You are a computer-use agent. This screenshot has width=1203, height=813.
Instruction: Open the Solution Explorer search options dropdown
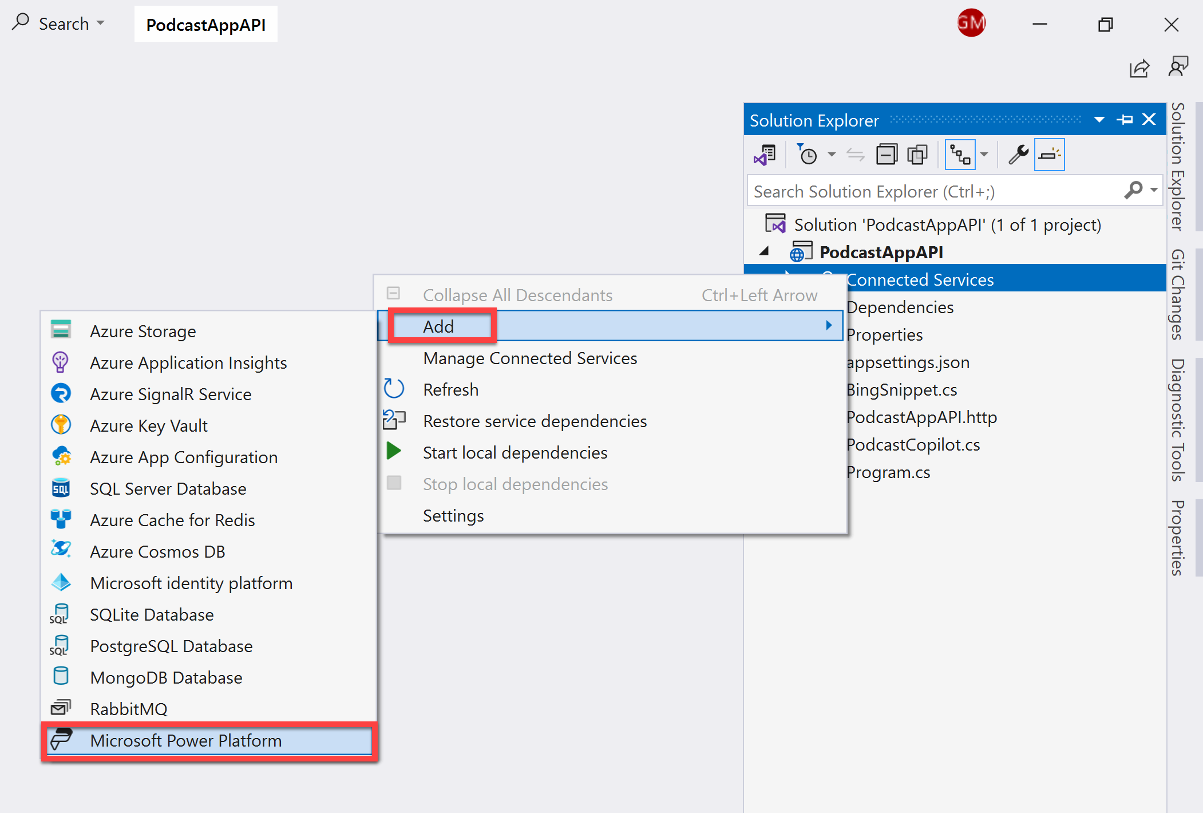point(1154,190)
